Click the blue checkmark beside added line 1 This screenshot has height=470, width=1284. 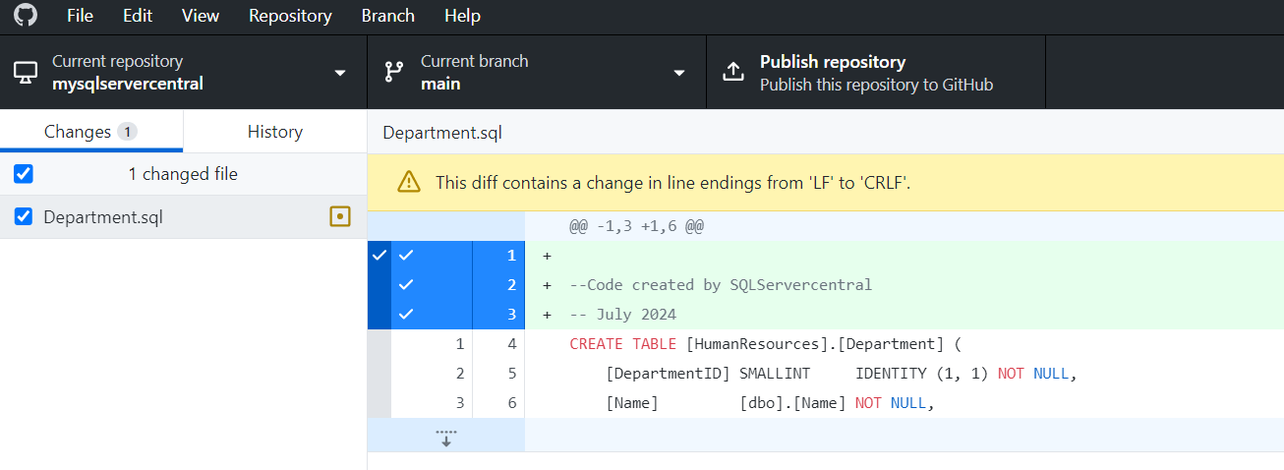coord(406,256)
